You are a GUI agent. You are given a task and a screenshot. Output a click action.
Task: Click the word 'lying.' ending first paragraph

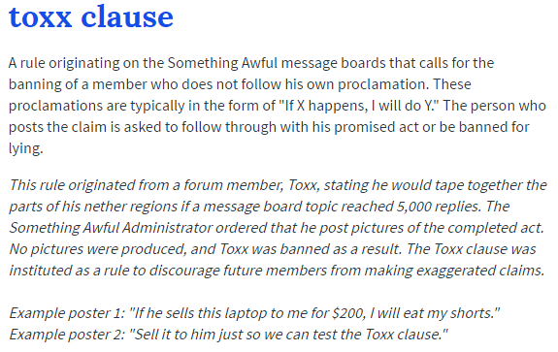click(x=25, y=149)
